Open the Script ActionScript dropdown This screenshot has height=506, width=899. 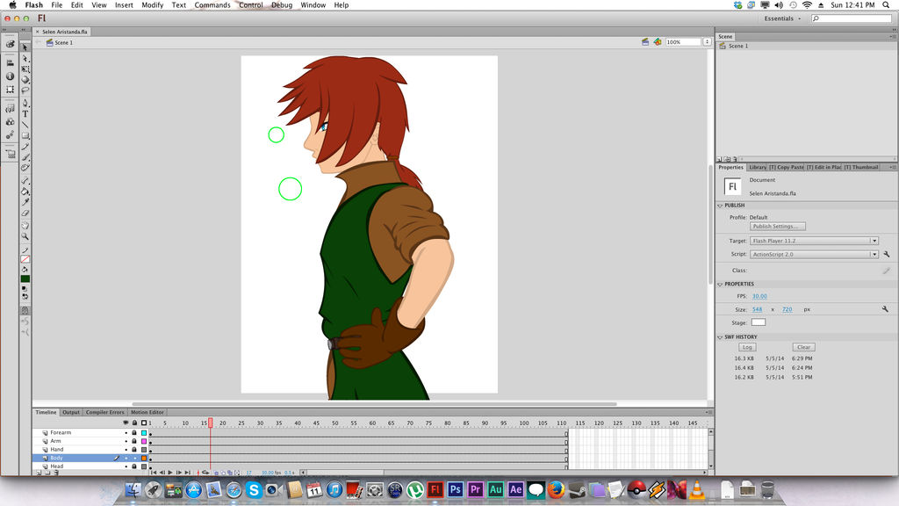[x=814, y=254]
